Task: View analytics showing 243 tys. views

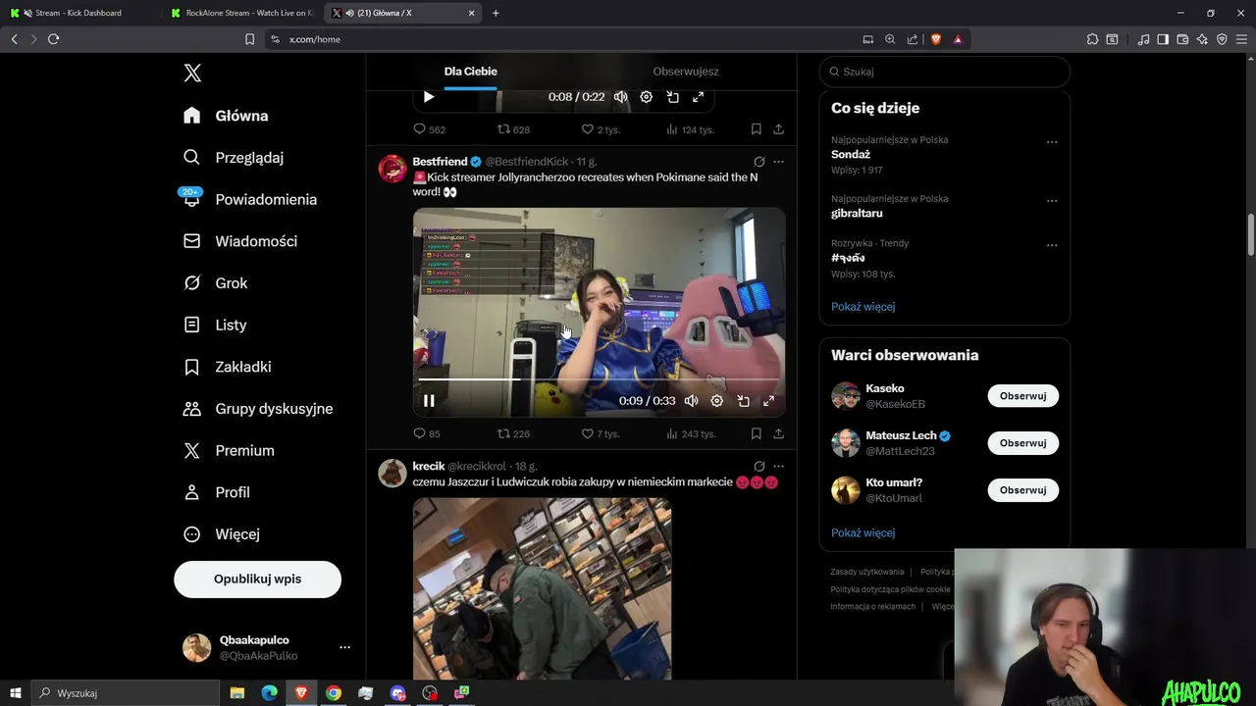Action: (691, 433)
